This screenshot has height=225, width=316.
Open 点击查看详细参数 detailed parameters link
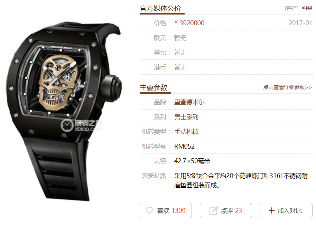coord(288,87)
